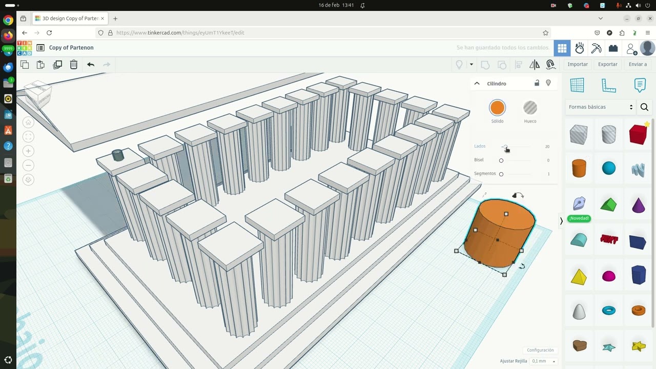
Task: Pick the blue sphere shape
Action: (x=608, y=168)
